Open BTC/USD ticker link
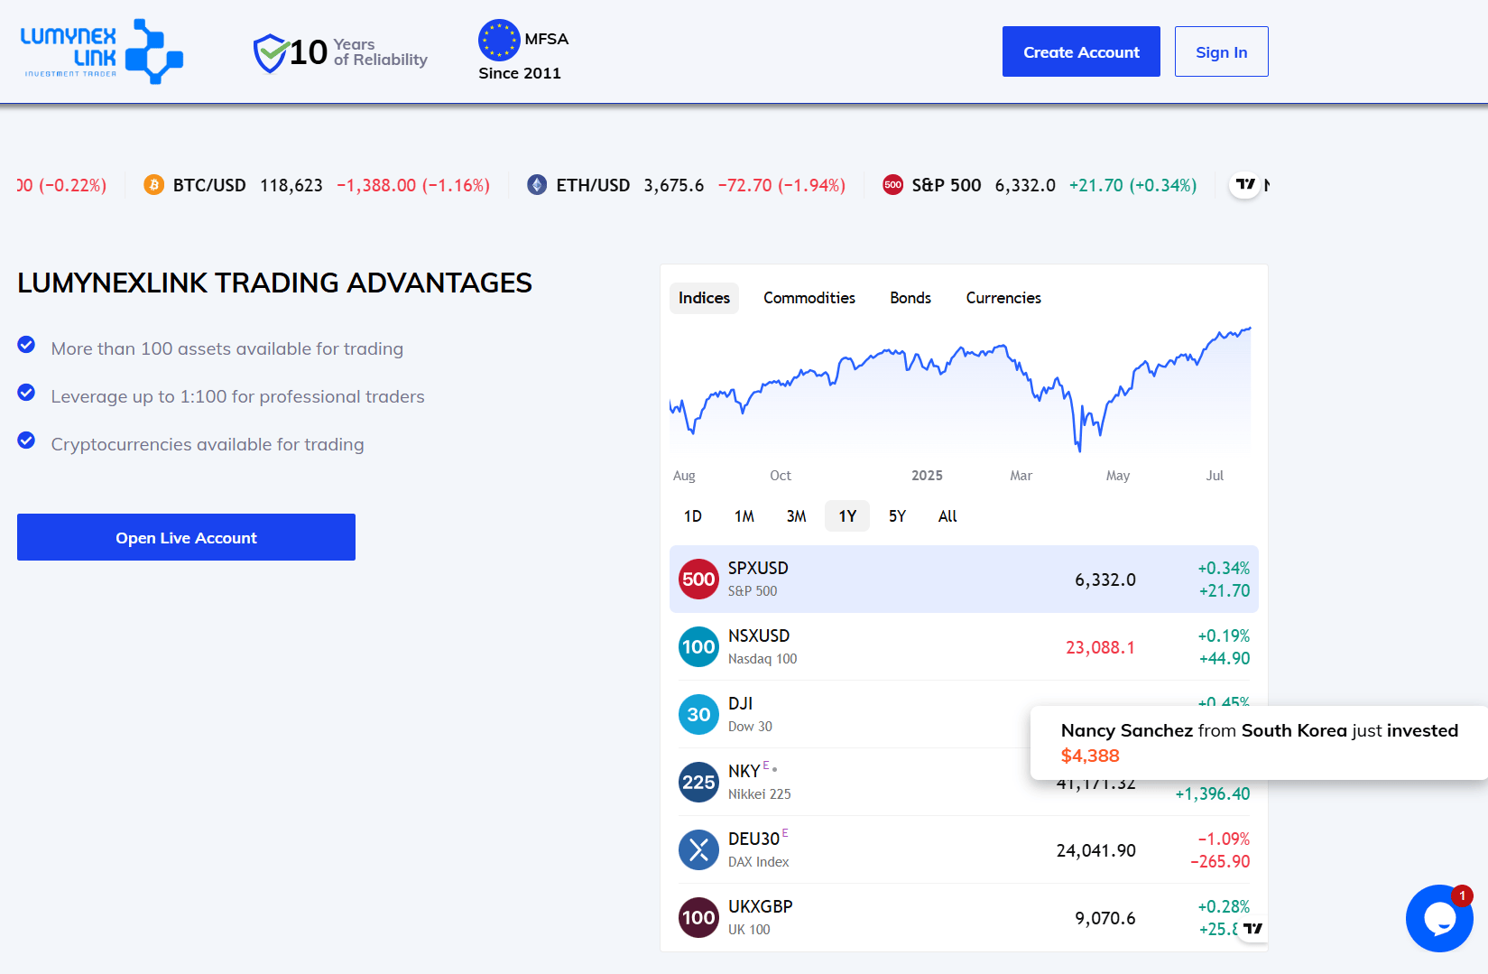 point(317,185)
